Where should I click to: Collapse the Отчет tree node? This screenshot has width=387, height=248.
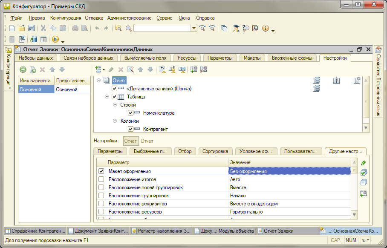click(99, 80)
